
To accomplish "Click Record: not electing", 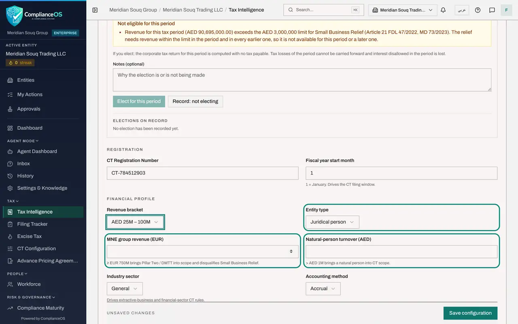I will click(195, 101).
